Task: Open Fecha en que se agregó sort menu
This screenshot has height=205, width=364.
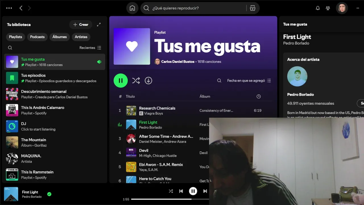Action: click(x=249, y=81)
